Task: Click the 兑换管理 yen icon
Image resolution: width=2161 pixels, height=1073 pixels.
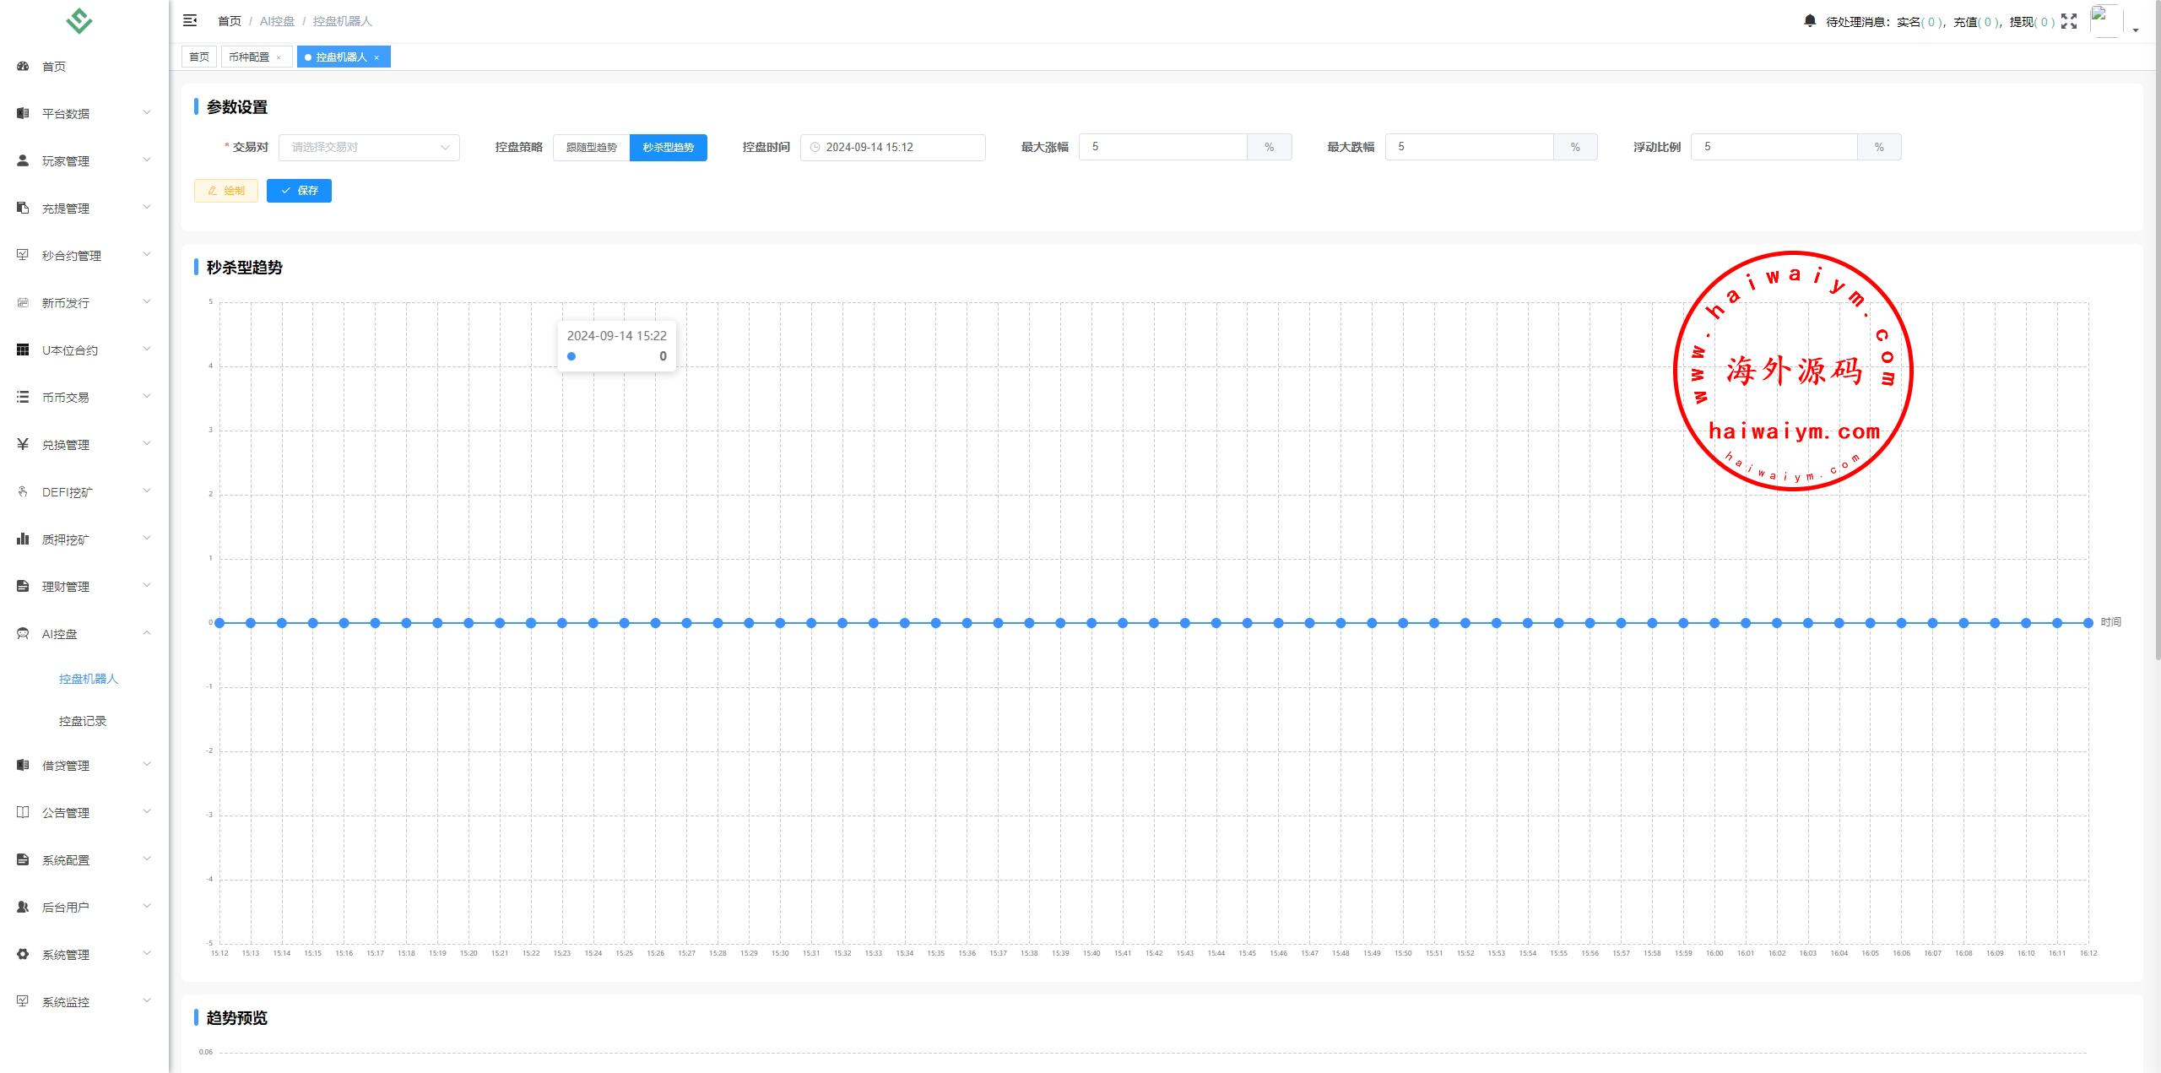Action: click(23, 444)
